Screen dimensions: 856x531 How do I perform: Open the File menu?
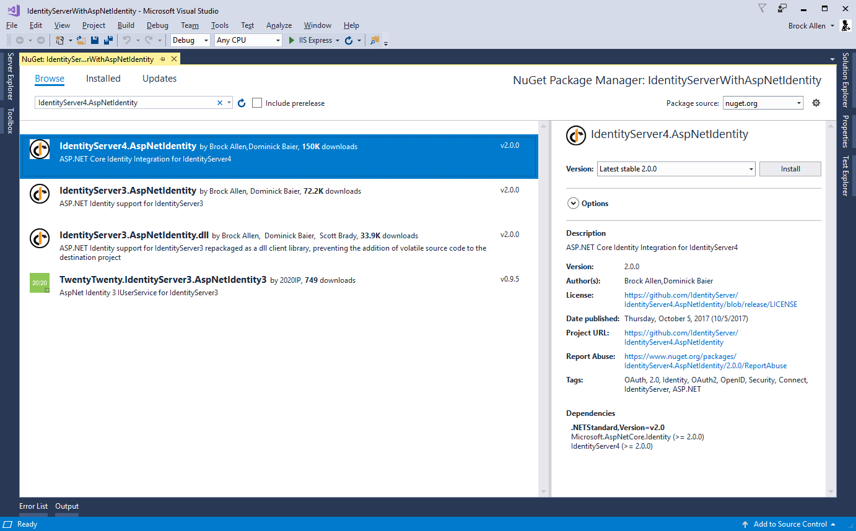[x=12, y=25]
